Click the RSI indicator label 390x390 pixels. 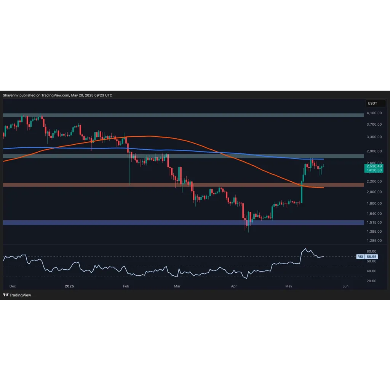pyautogui.click(x=360, y=256)
